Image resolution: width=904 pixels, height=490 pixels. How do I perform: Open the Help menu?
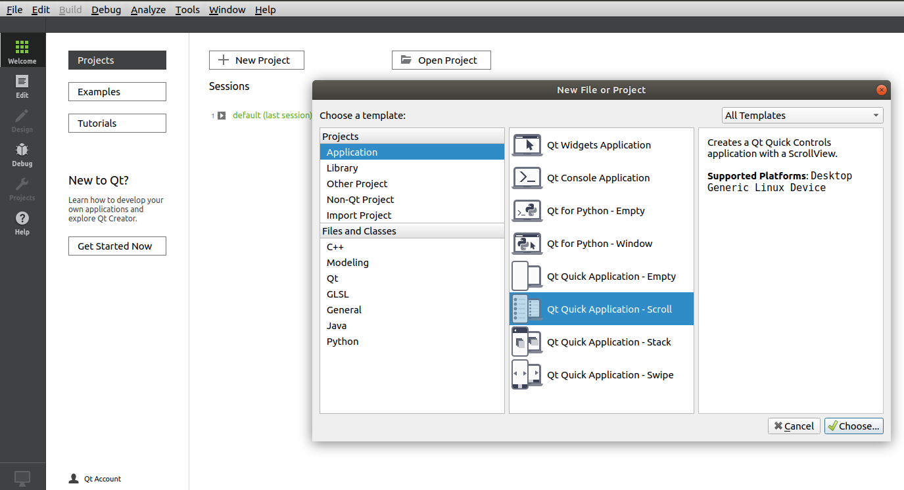[x=266, y=10]
